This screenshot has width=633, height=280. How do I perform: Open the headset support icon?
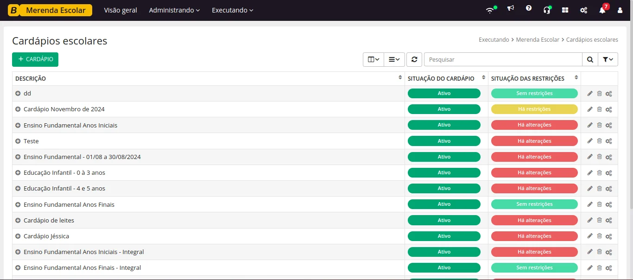(547, 10)
